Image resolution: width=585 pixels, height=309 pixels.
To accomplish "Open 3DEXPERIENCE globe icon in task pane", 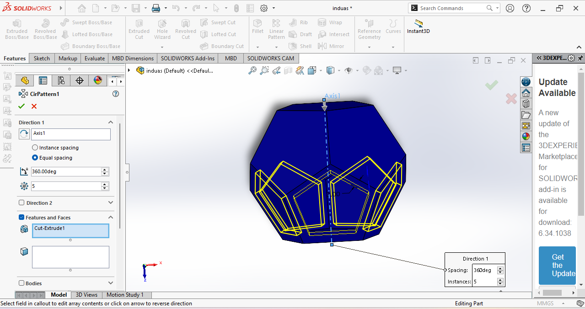I will (x=526, y=82).
